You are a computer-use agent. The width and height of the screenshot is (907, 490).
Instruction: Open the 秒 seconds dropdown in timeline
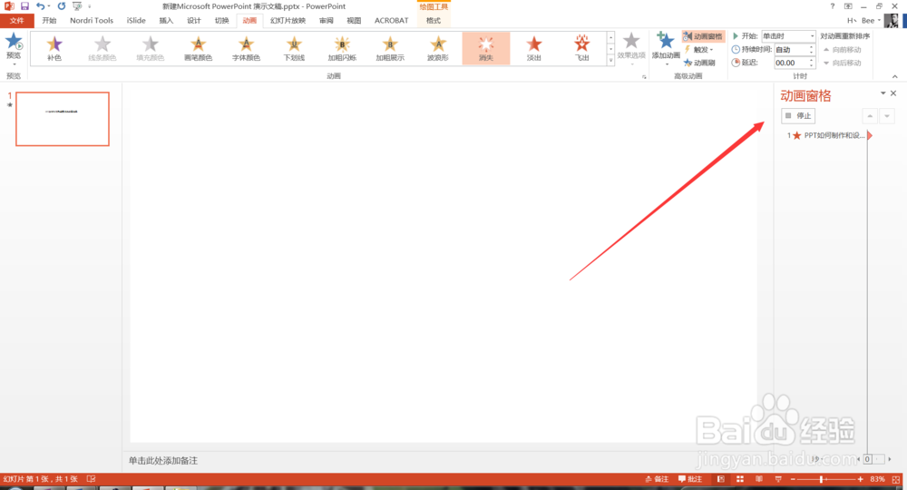[x=817, y=459]
